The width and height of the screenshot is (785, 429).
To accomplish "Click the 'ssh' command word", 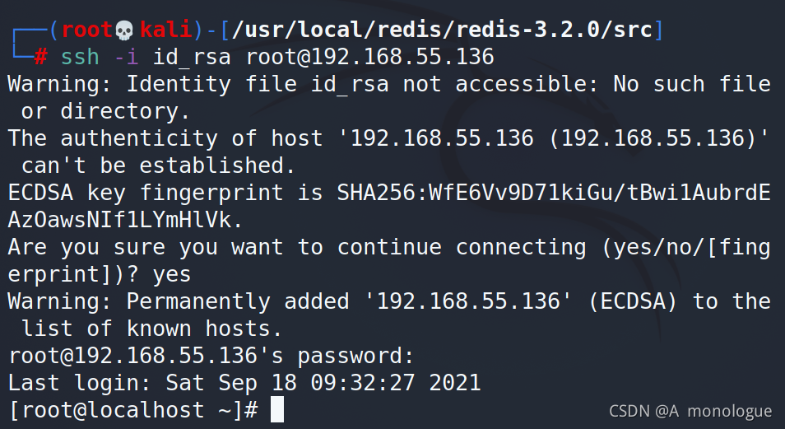I will 80,58.
